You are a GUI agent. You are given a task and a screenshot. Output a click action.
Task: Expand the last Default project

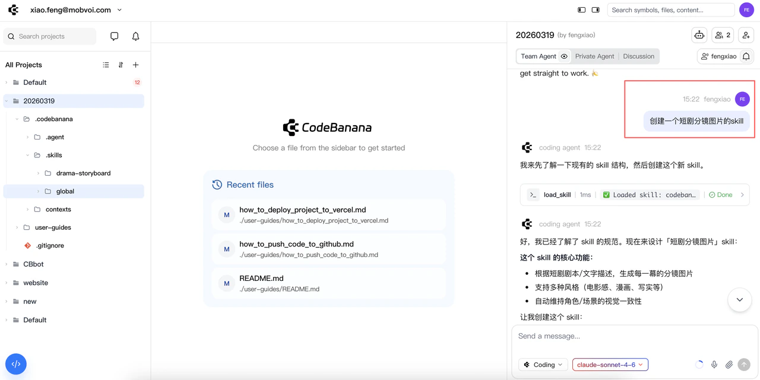coord(7,320)
